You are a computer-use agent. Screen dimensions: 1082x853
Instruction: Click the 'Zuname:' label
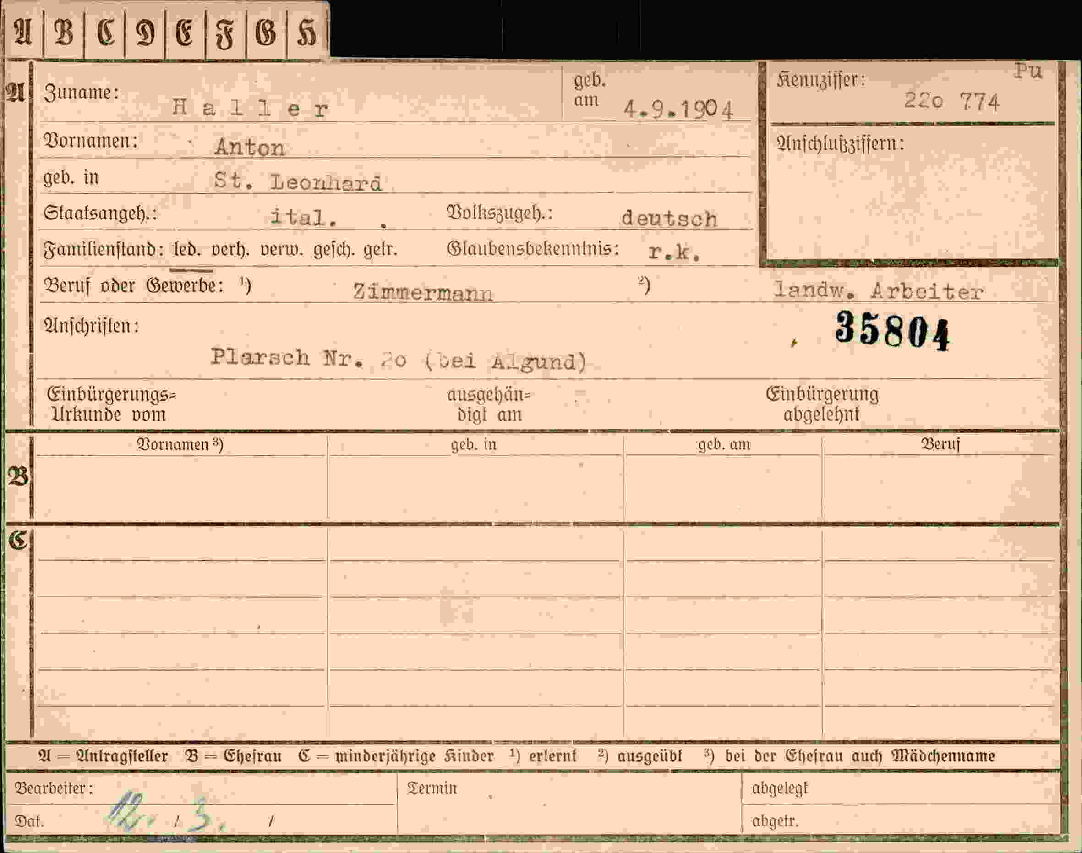pos(82,93)
